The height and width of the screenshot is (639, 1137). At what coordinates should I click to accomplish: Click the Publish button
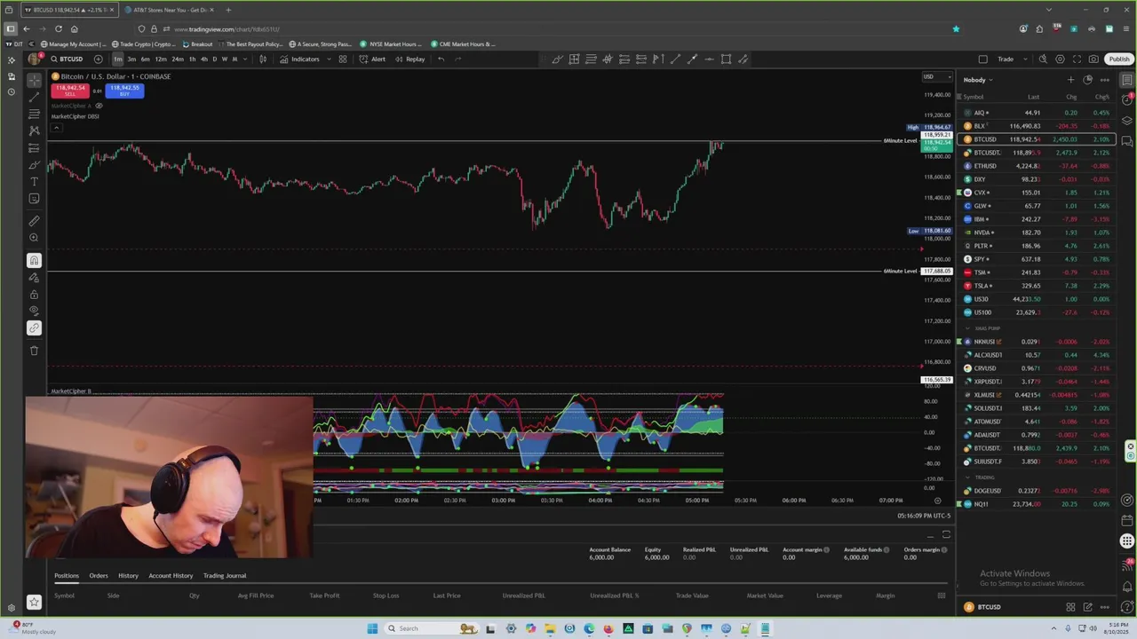click(x=1119, y=59)
